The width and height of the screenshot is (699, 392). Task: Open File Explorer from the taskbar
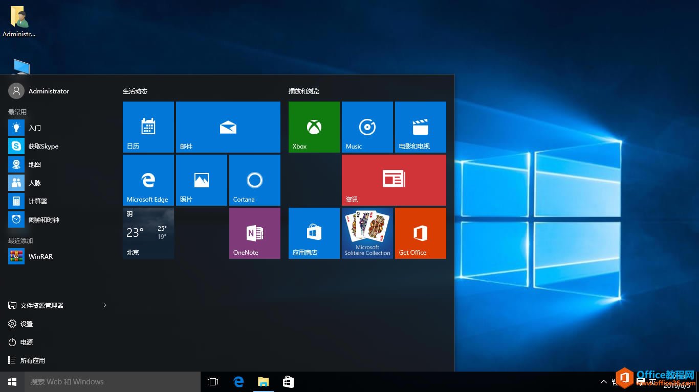point(263,382)
